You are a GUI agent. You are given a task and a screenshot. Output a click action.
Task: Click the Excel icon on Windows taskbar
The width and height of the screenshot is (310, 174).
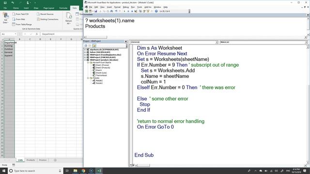[99, 171]
